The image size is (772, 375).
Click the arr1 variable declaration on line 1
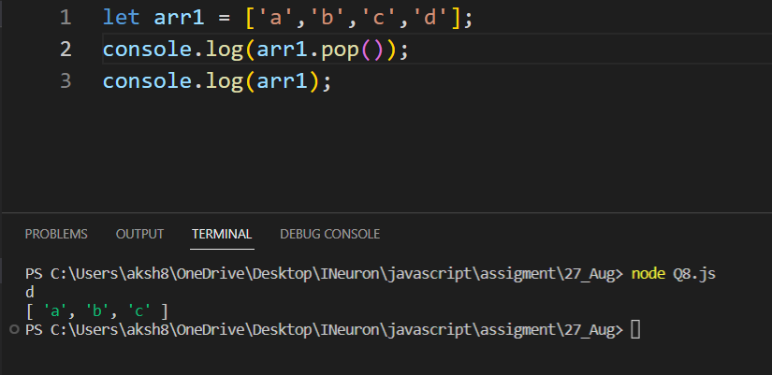tap(180, 19)
